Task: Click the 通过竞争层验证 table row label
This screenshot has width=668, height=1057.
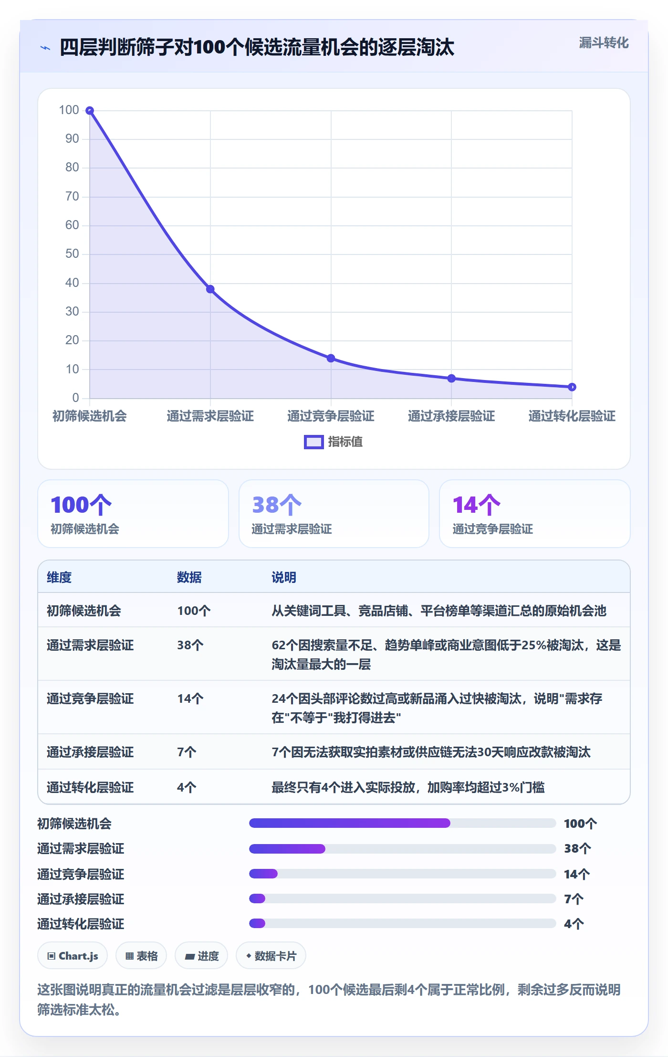Action: (90, 698)
